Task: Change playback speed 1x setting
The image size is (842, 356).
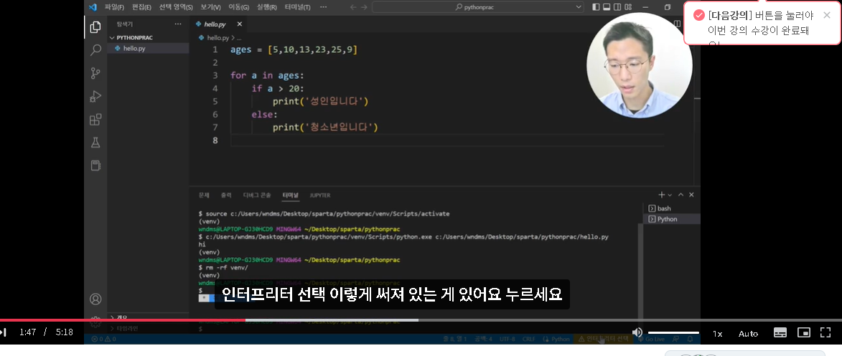Action: [717, 334]
